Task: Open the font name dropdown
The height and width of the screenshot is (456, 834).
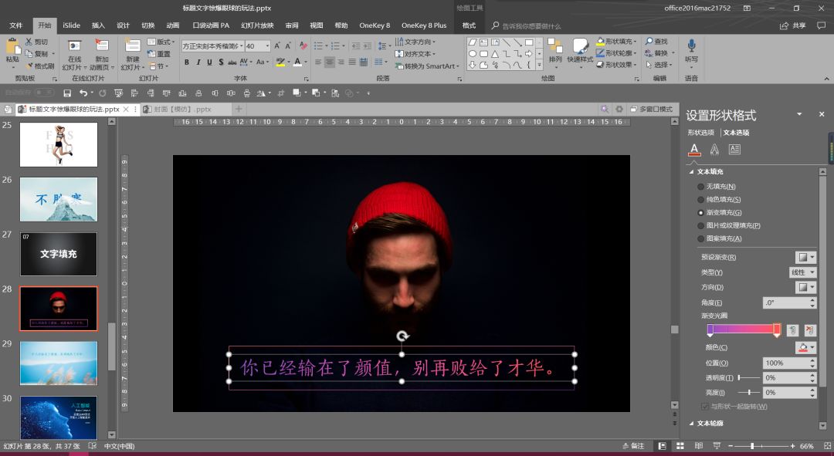Action: [242, 46]
